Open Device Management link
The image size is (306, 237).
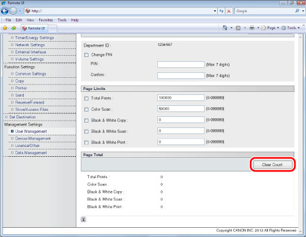[32, 138]
